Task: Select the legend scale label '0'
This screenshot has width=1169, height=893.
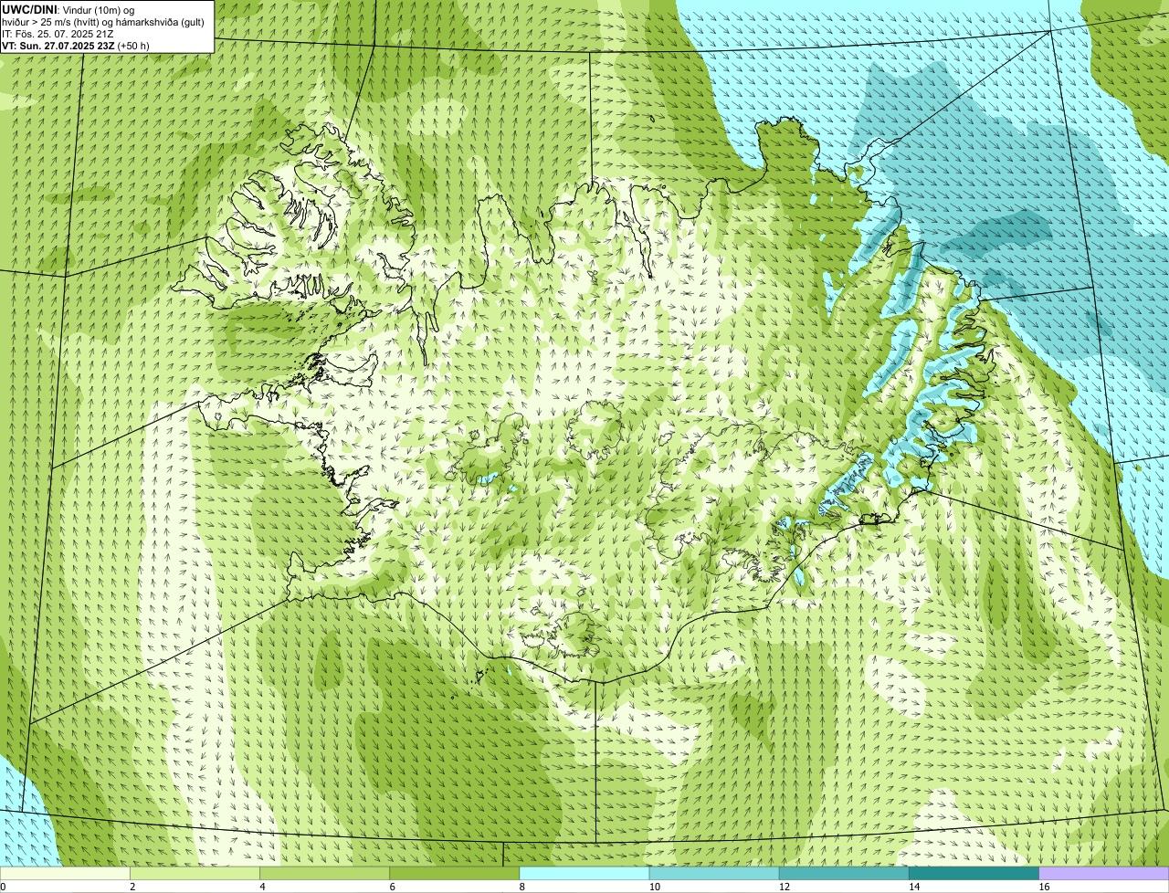Action: tap(4, 887)
